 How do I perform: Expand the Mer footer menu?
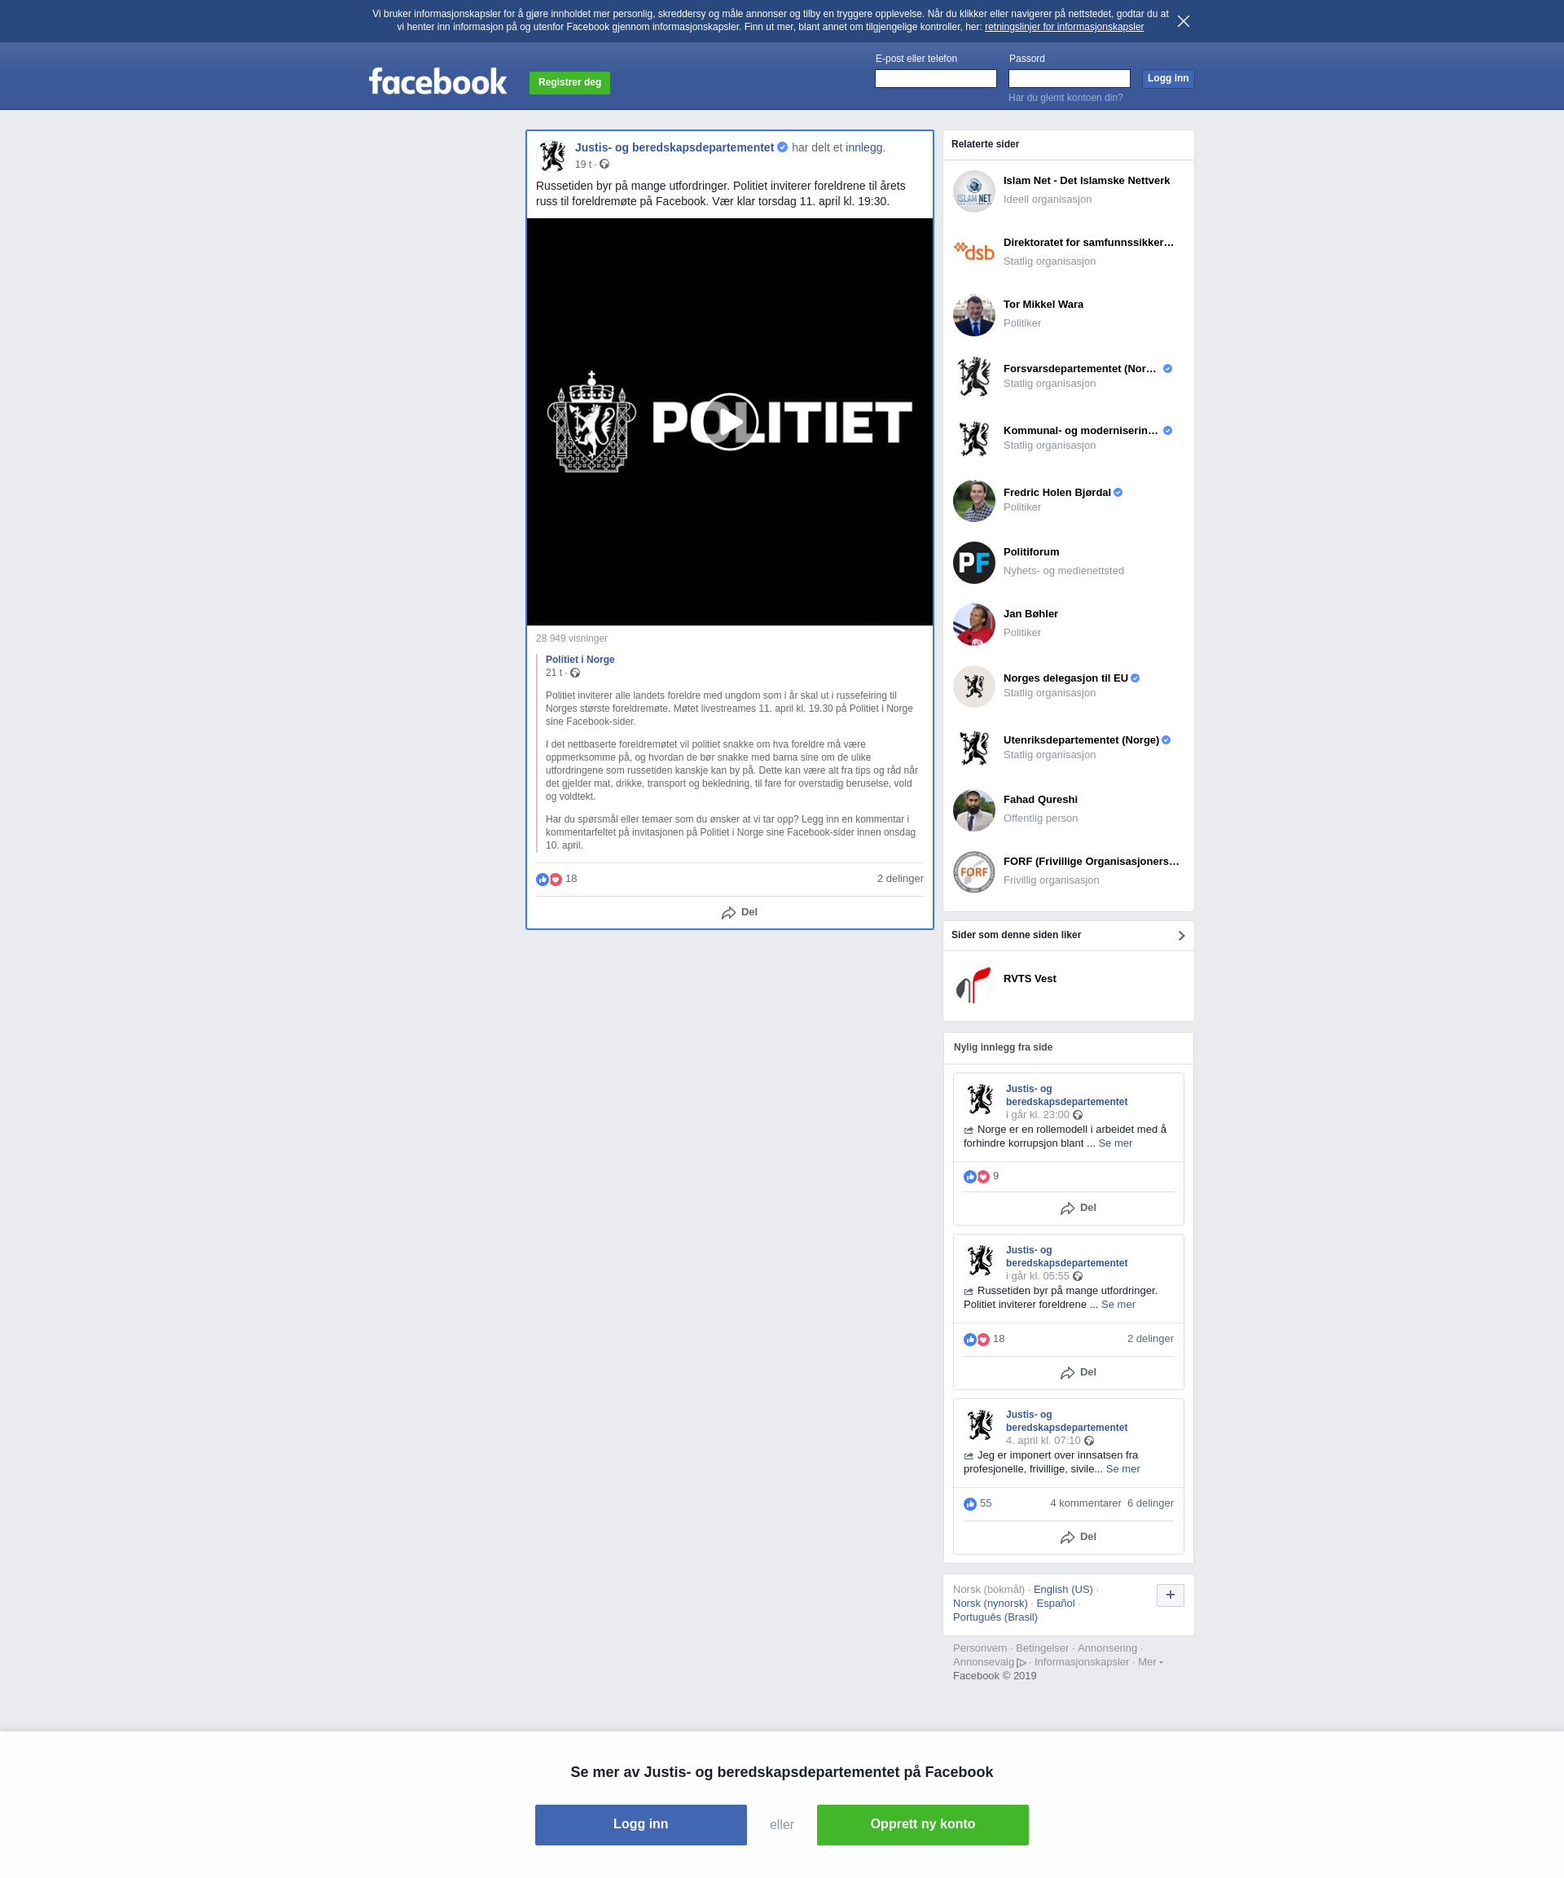tap(1149, 1662)
